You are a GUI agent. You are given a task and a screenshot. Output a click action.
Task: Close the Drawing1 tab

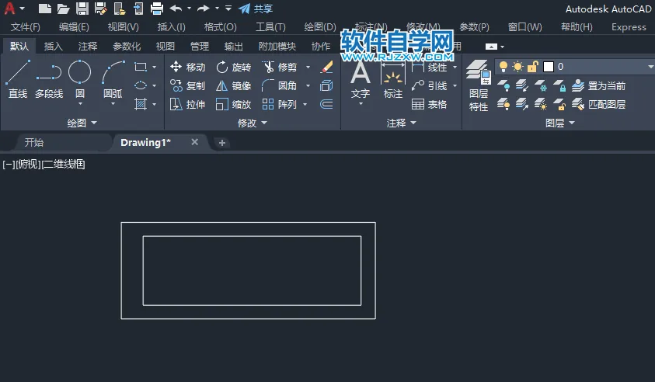tap(195, 142)
